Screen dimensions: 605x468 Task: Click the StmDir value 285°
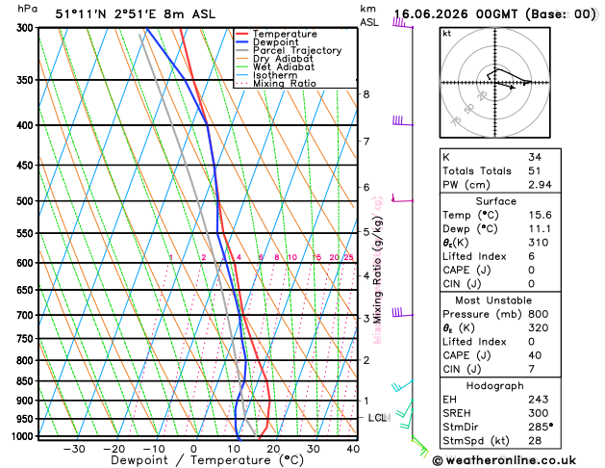pyautogui.click(x=541, y=427)
